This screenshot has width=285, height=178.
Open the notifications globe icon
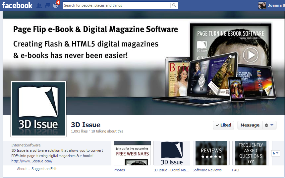click(x=56, y=5)
